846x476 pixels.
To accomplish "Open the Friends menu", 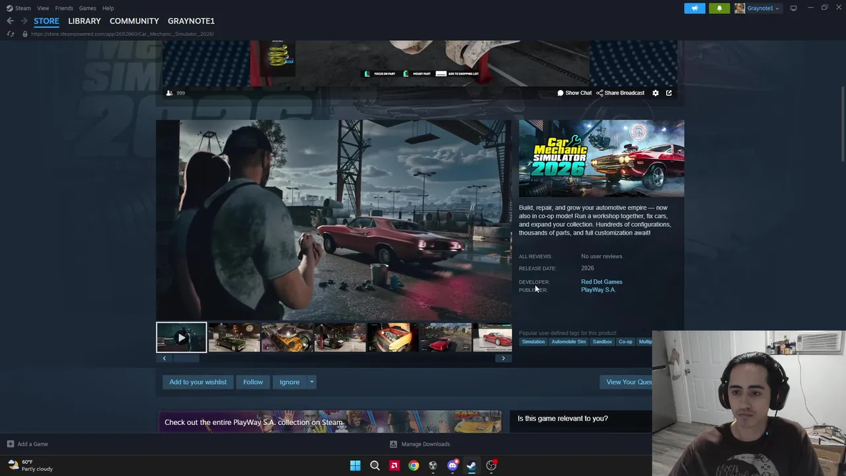I will (64, 8).
